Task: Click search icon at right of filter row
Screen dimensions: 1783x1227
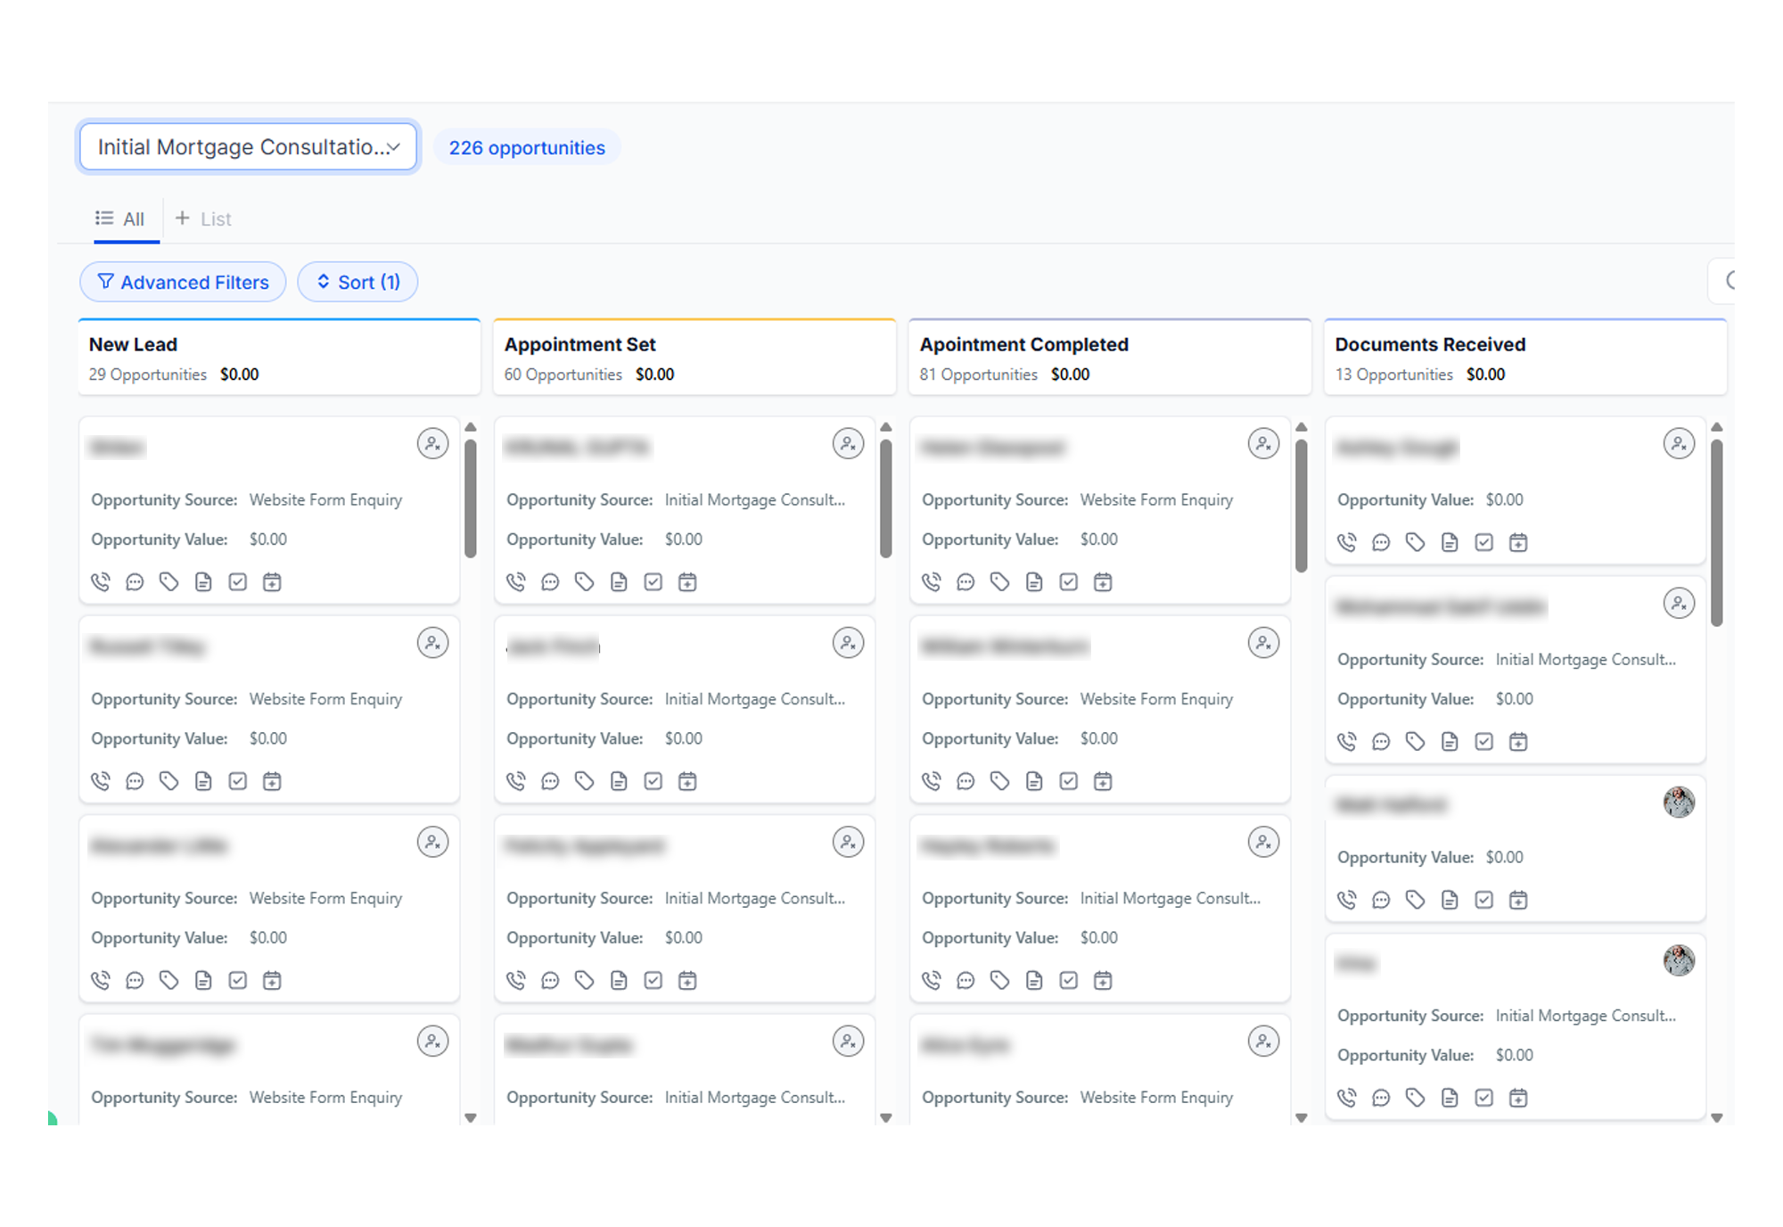Action: [1730, 282]
